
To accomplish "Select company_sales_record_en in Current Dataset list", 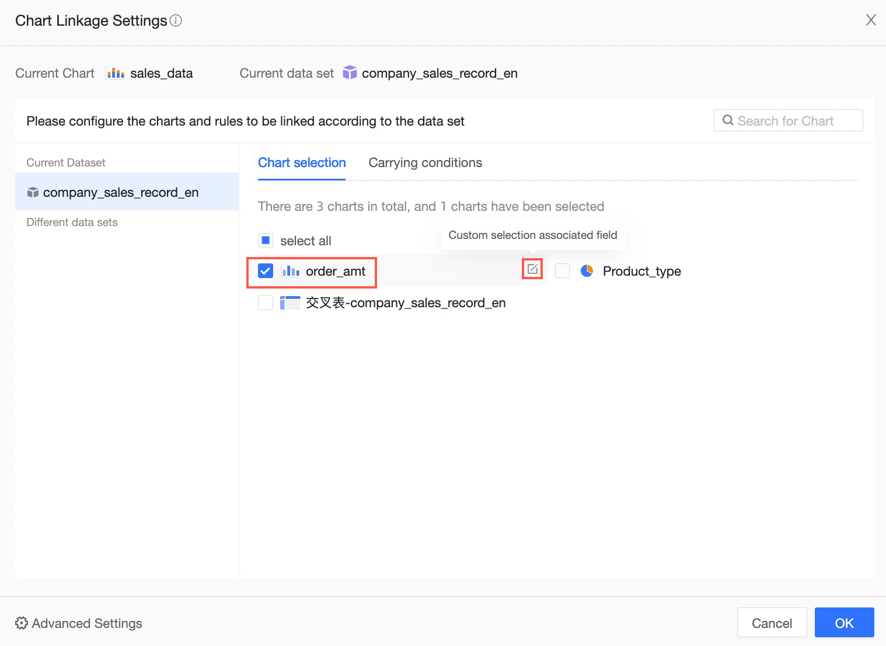I will [121, 192].
